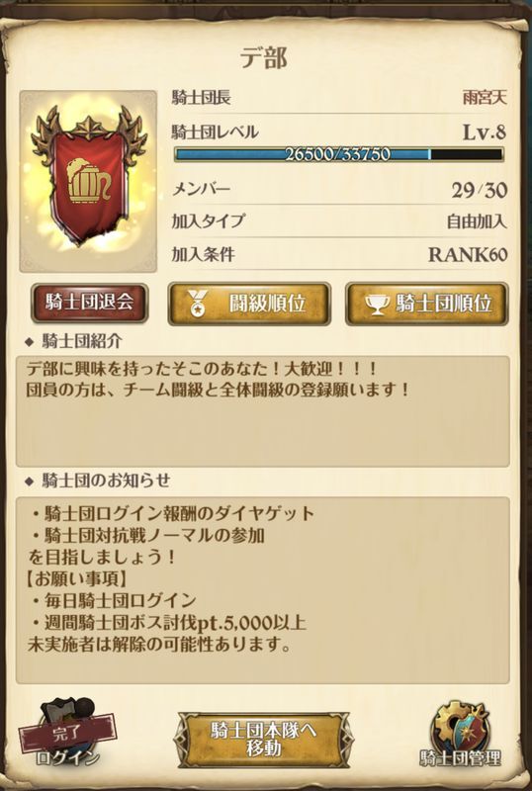Click the trophy icon on 騎士団順位
Screen dimensions: 532x791
tap(376, 305)
